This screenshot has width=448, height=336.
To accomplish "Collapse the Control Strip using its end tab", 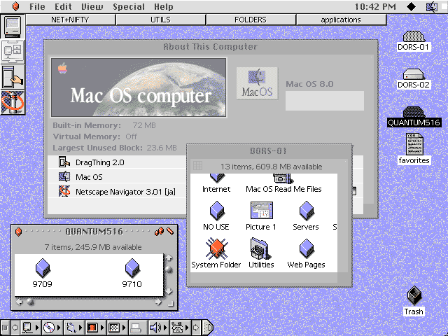I will pos(208,328).
